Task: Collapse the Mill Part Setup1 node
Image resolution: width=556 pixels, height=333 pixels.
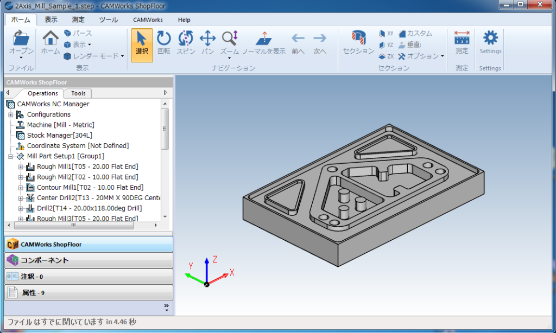Action: [x=11, y=156]
